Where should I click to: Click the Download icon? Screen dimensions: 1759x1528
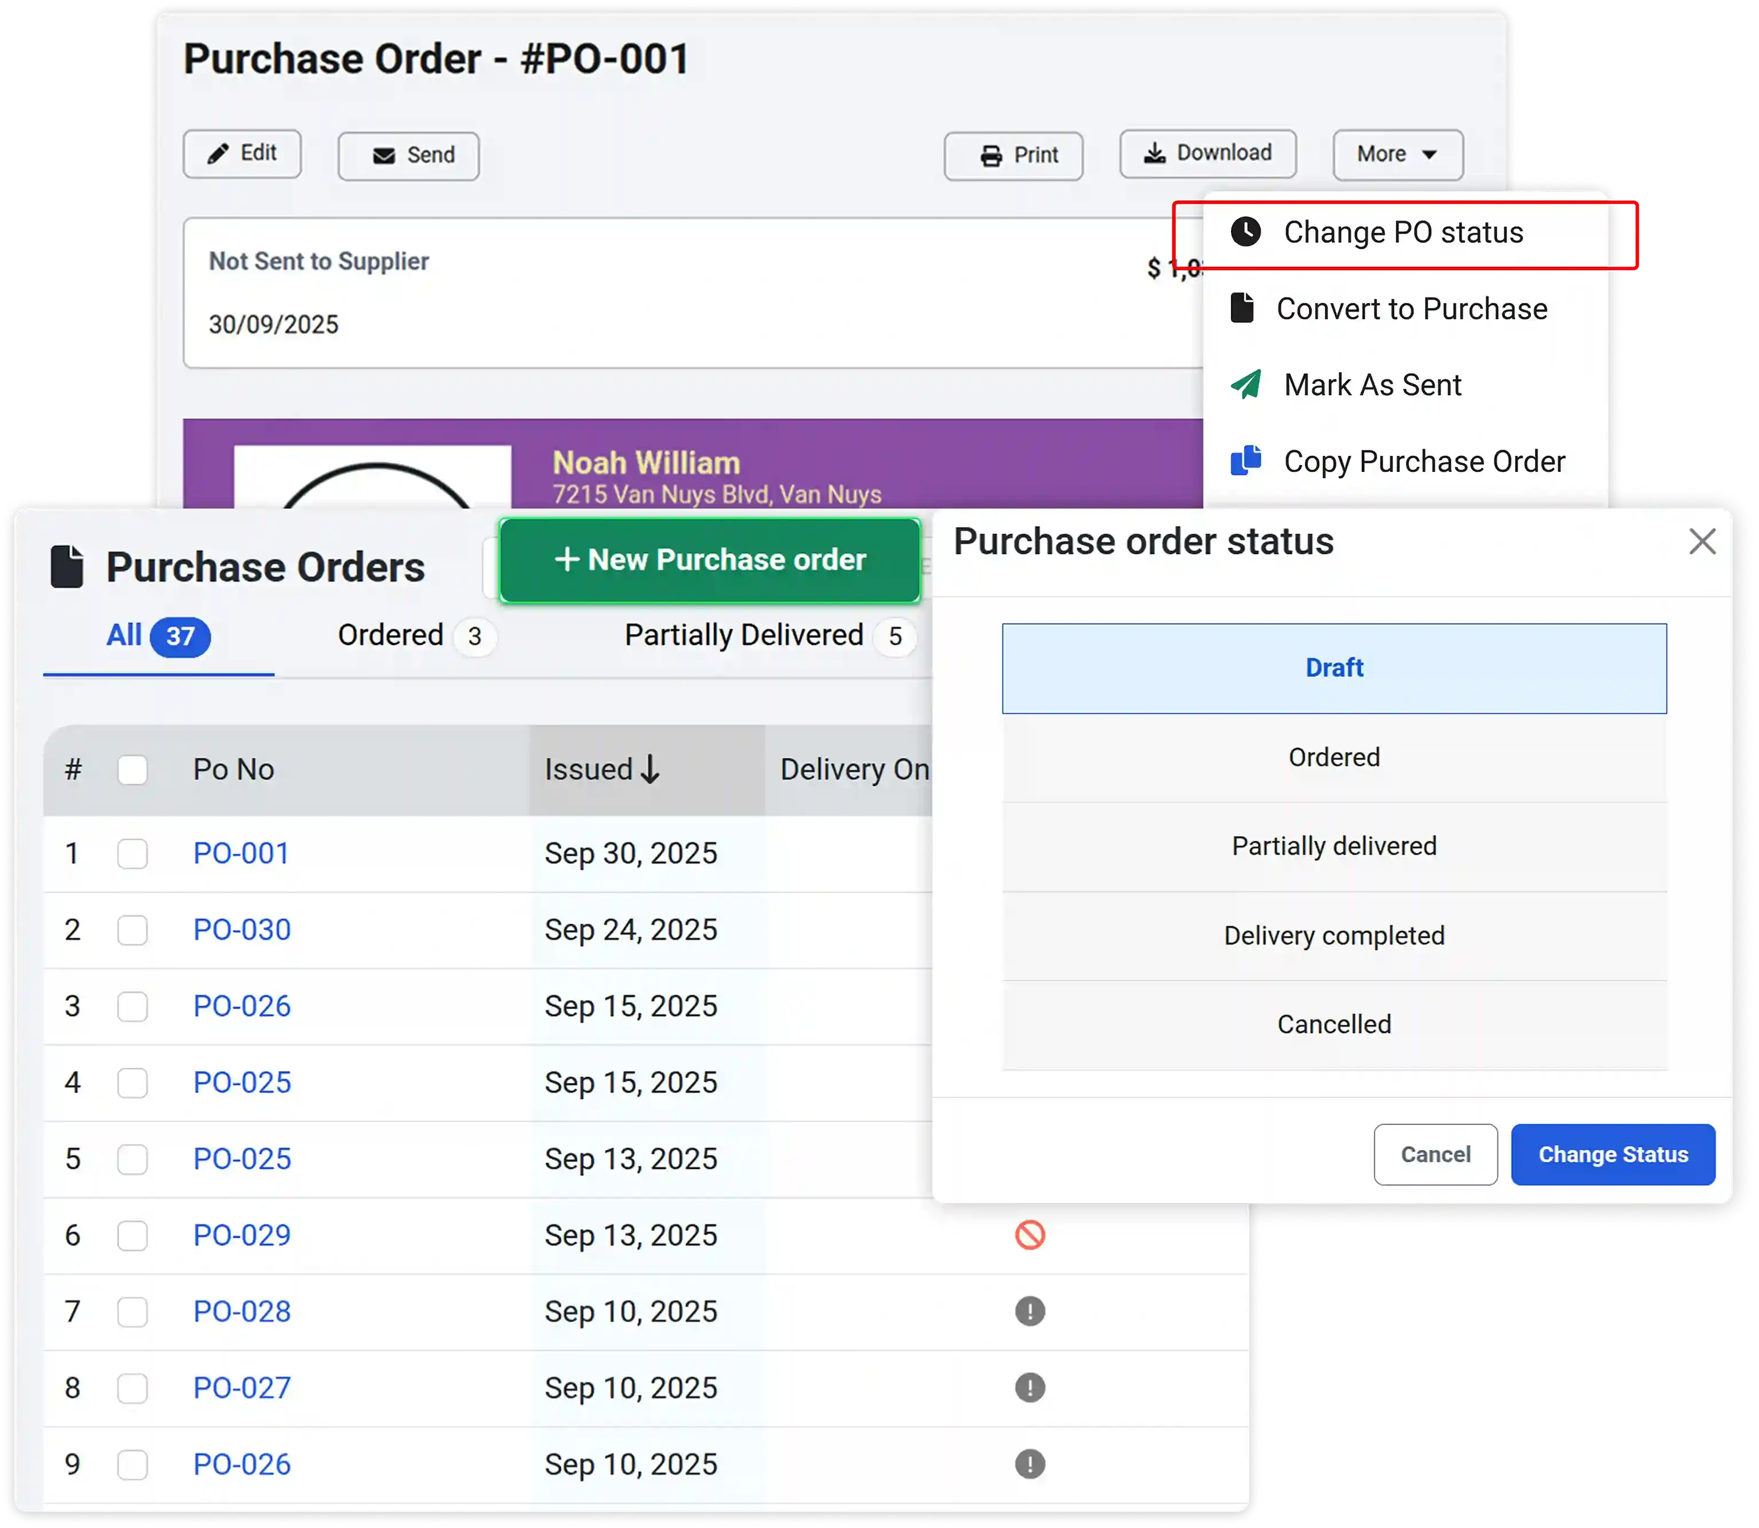(x=1155, y=153)
